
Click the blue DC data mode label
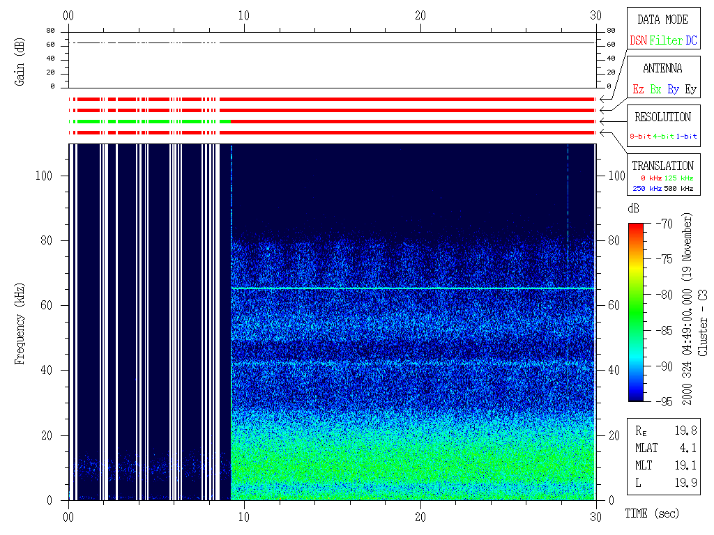pyautogui.click(x=691, y=41)
